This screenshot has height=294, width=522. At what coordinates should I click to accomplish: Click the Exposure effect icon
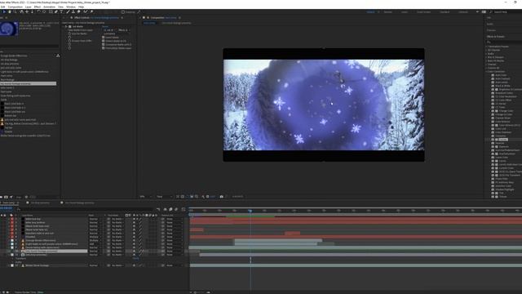click(x=493, y=147)
